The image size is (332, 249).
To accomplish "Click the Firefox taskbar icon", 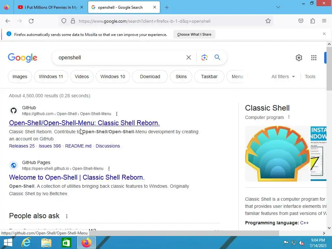I will pyautogui.click(x=86, y=243).
